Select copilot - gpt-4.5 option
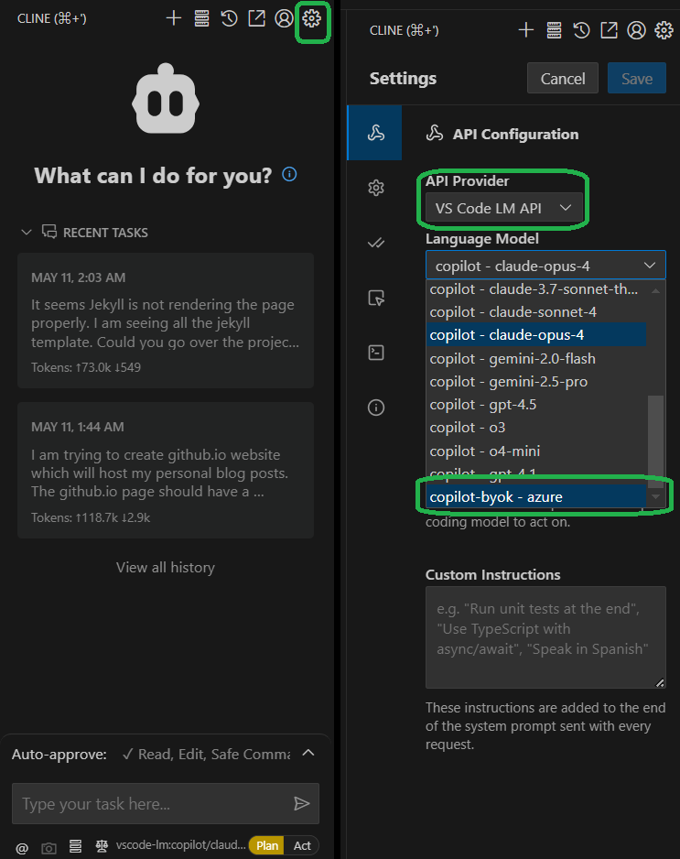This screenshot has height=859, width=680. (536, 404)
